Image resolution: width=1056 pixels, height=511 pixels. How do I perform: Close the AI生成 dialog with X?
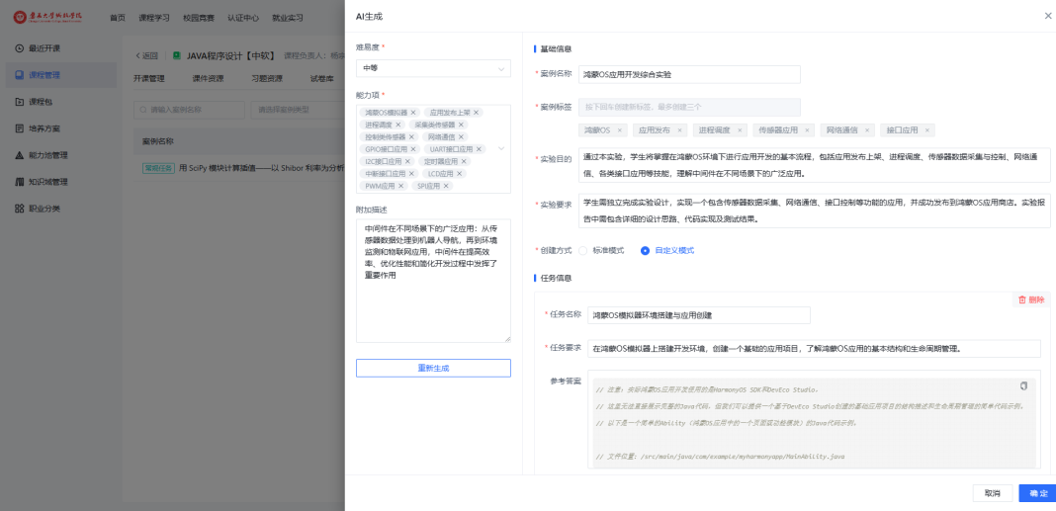(x=1048, y=16)
